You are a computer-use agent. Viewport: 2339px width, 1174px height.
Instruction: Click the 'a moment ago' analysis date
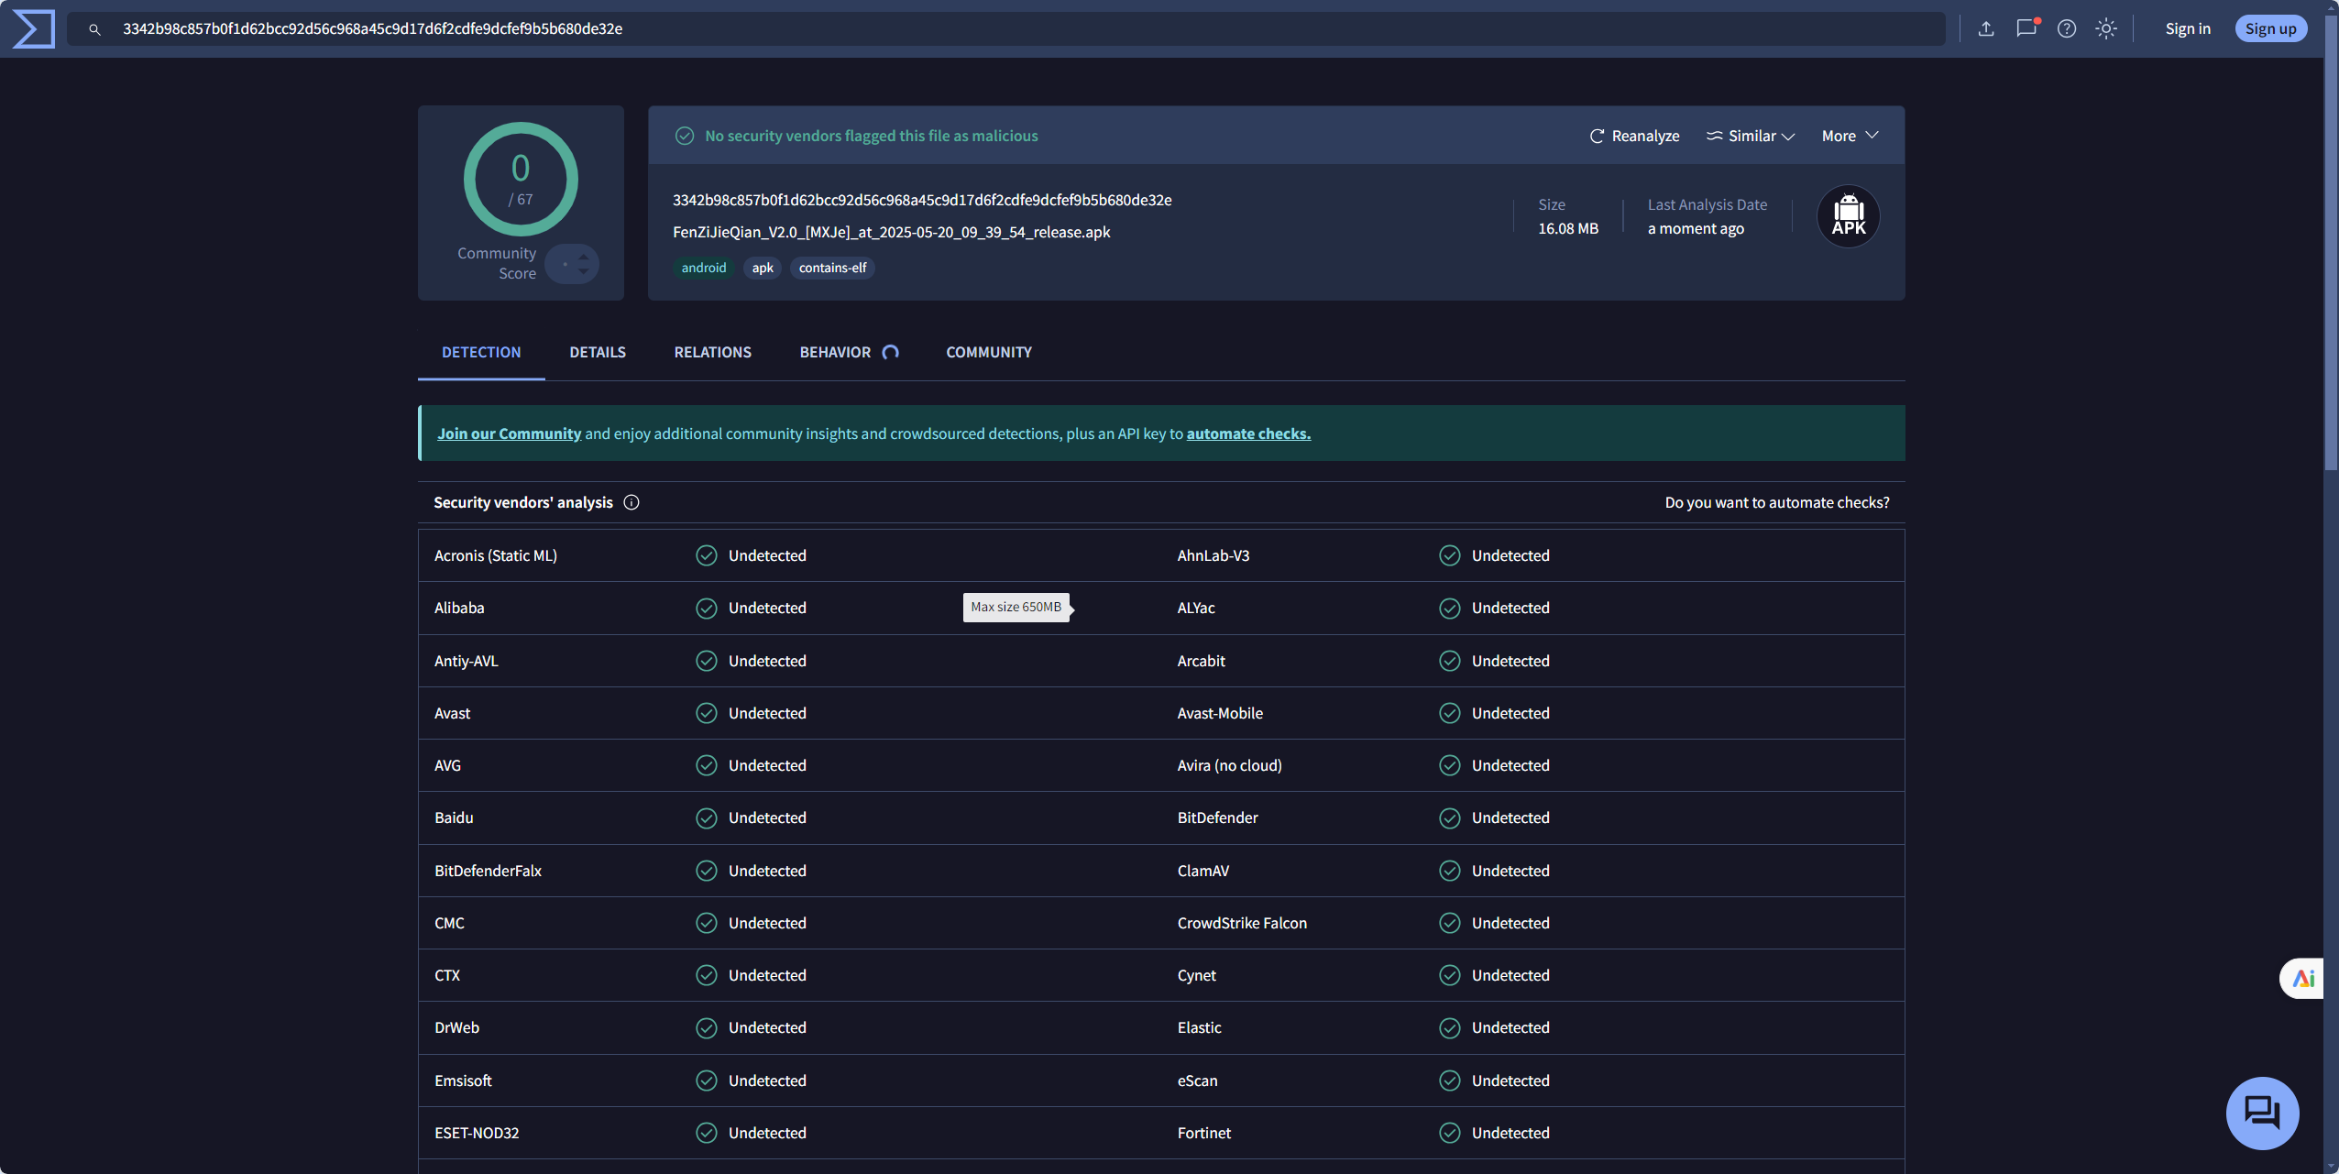click(1696, 228)
